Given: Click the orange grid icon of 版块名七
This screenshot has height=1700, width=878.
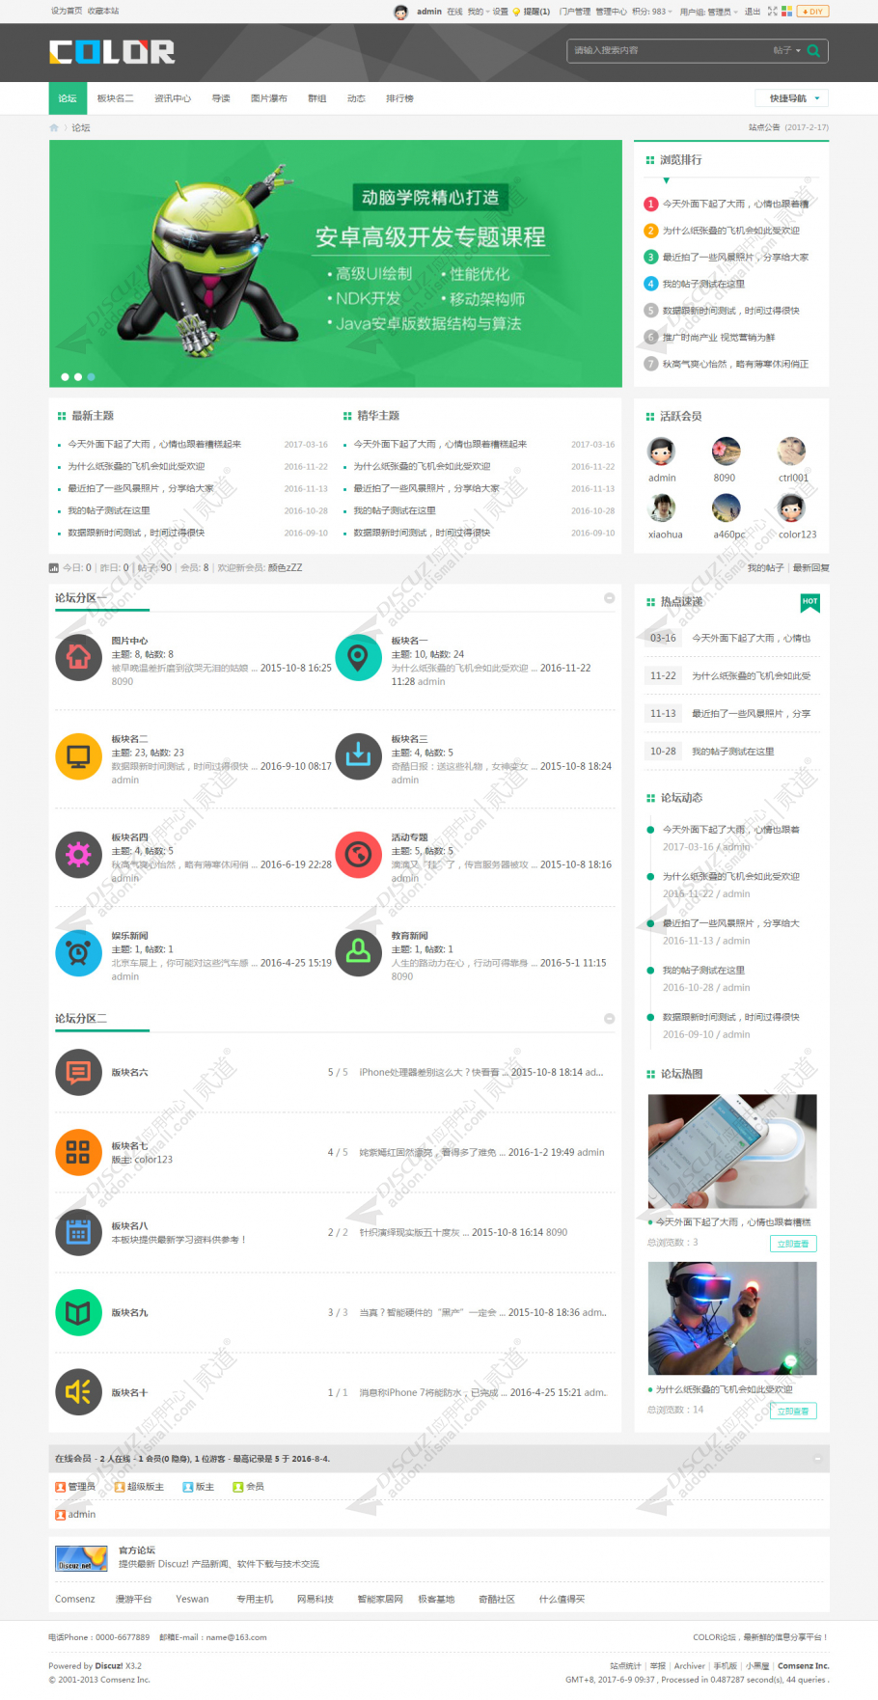Looking at the screenshot, I should pos(78,1152).
